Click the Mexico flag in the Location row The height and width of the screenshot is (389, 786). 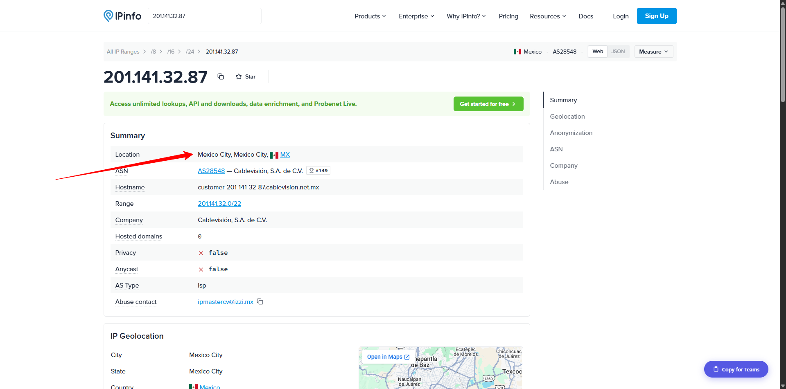[274, 155]
